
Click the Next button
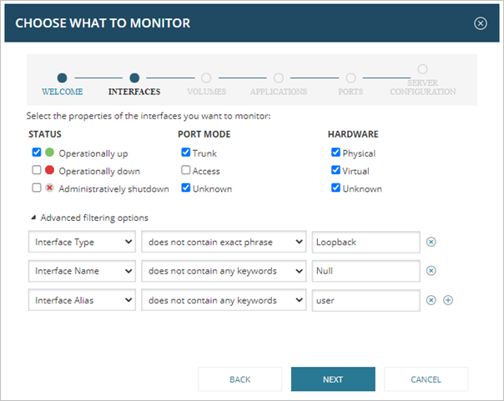333,379
